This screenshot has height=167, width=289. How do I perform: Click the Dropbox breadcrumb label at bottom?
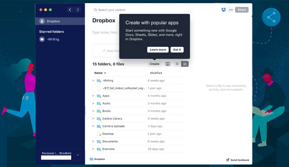[x=100, y=159]
